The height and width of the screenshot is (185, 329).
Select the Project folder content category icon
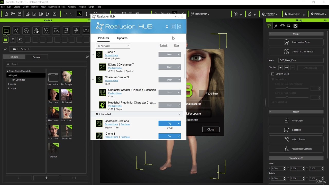click(x=6, y=31)
